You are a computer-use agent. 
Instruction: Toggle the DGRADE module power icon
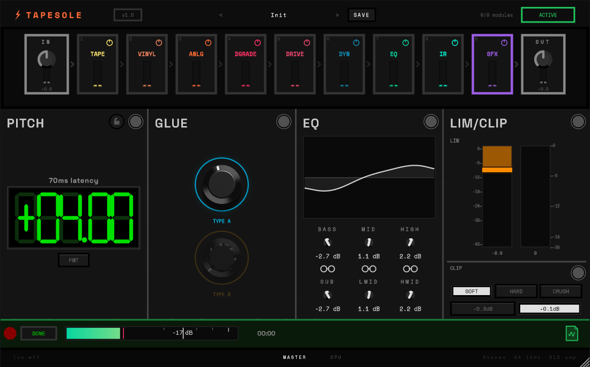click(x=257, y=43)
